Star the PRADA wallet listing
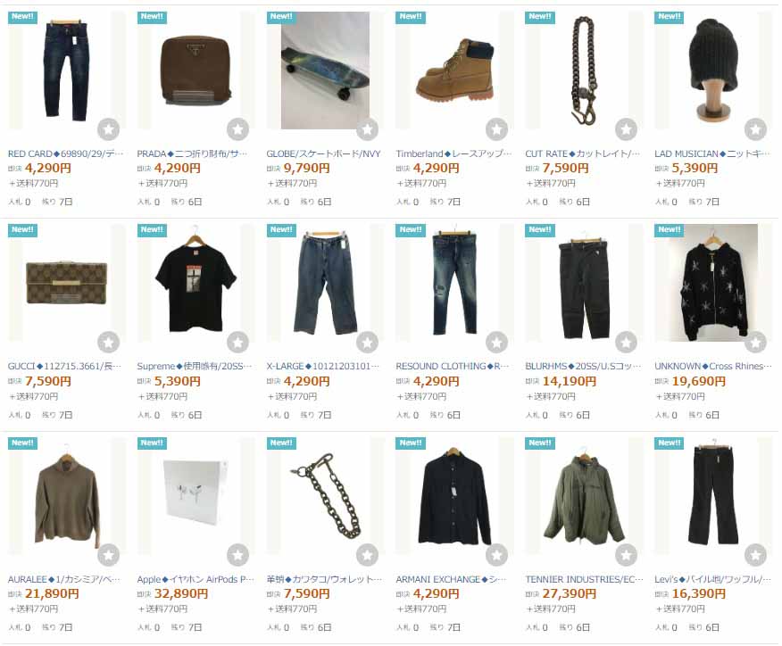The width and height of the screenshot is (782, 646). click(x=237, y=129)
